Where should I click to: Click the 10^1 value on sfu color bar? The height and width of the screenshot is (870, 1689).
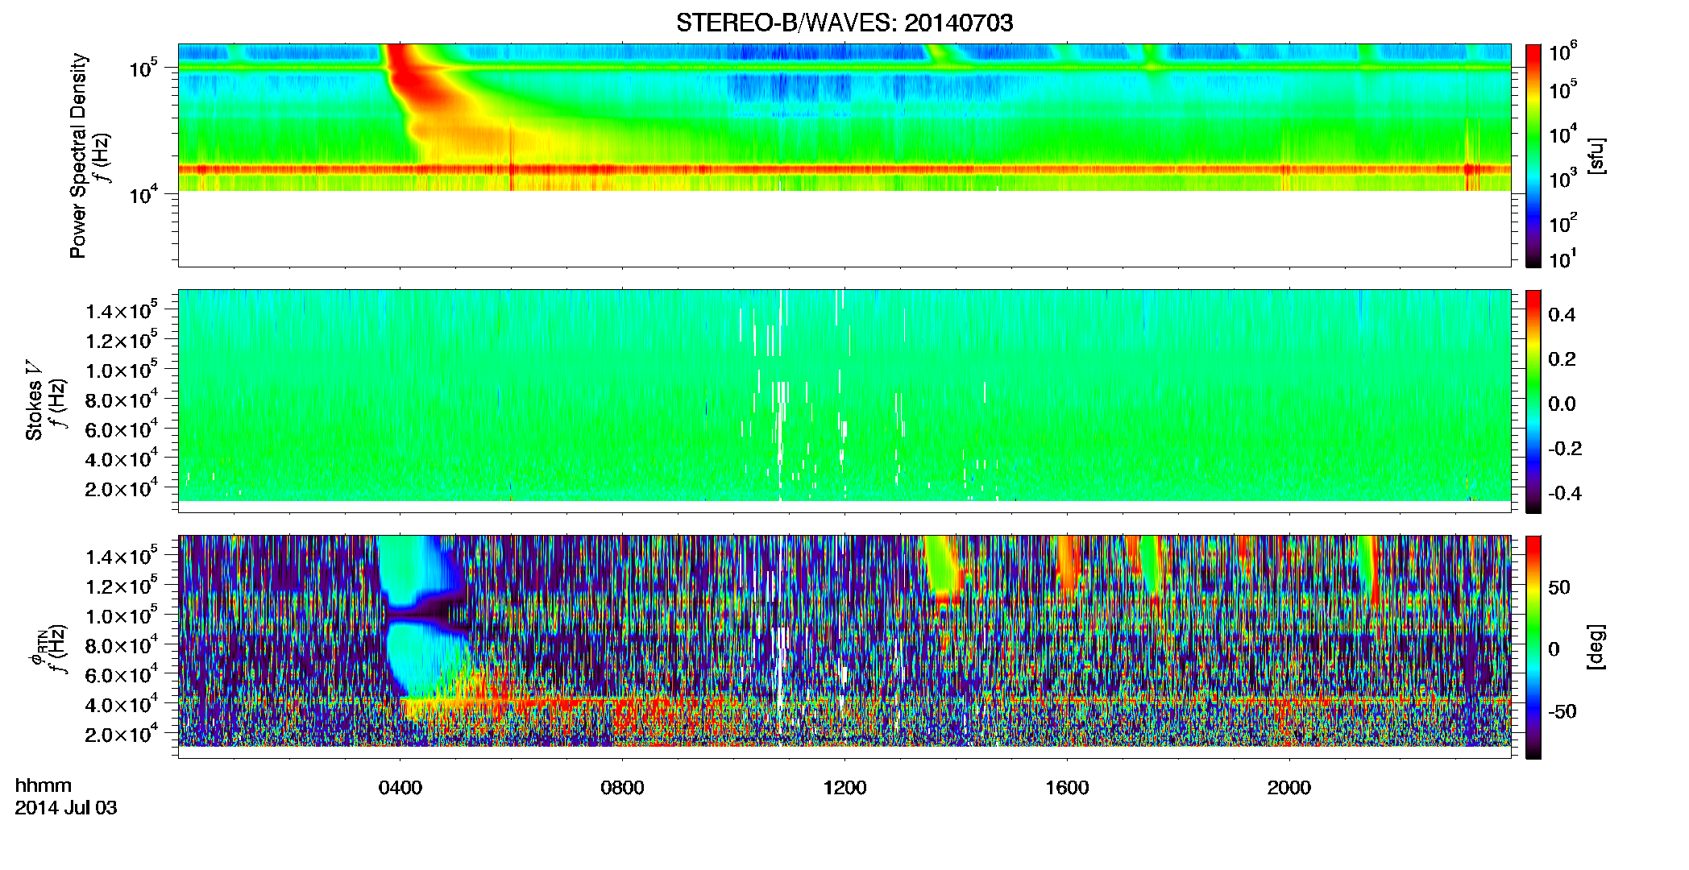click(1563, 259)
